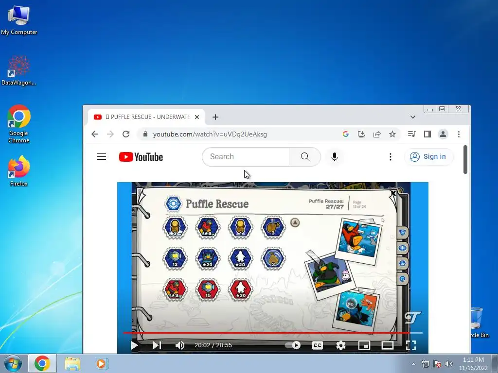Go forward in Chrome
Viewport: 498px width, 373px height.
110,134
